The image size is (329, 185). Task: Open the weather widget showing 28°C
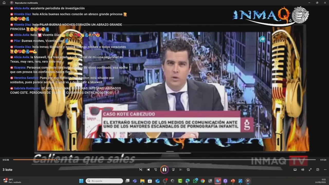[x=12, y=181]
